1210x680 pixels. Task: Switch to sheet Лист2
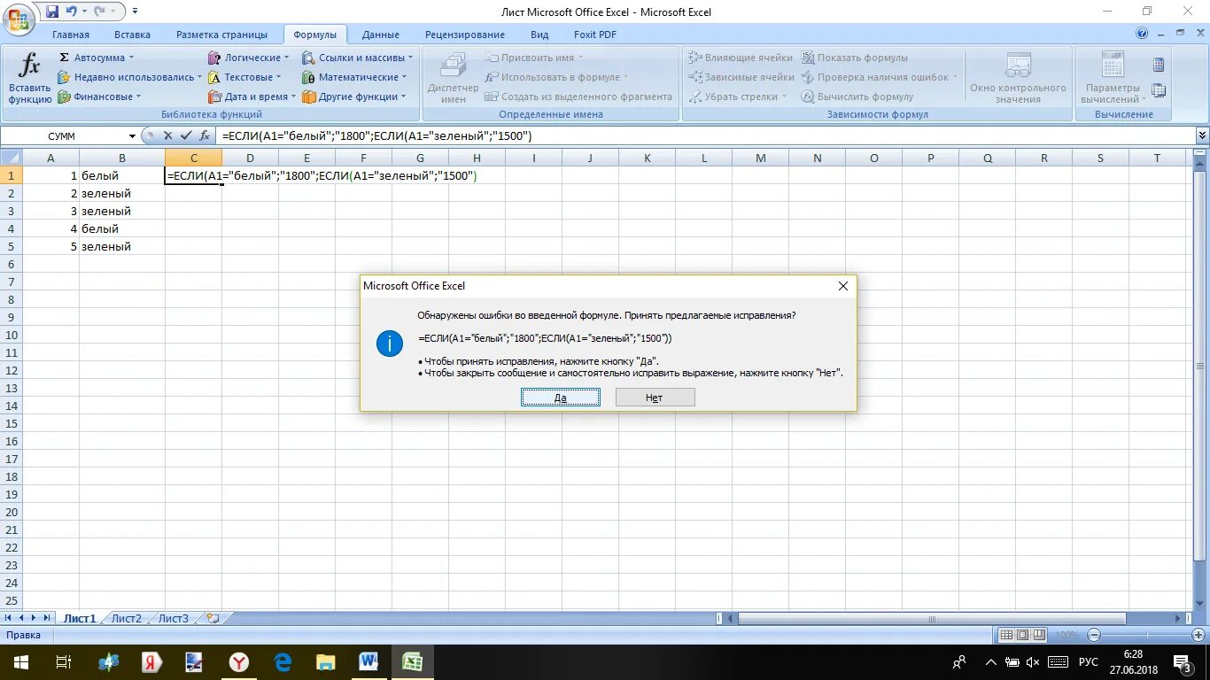pos(127,618)
